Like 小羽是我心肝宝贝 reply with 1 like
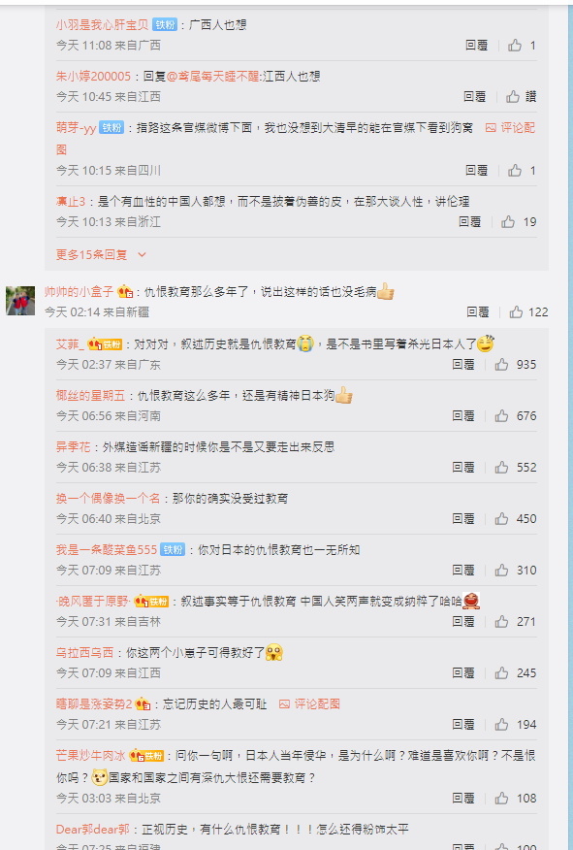Image resolution: width=573 pixels, height=850 pixels. (515, 46)
